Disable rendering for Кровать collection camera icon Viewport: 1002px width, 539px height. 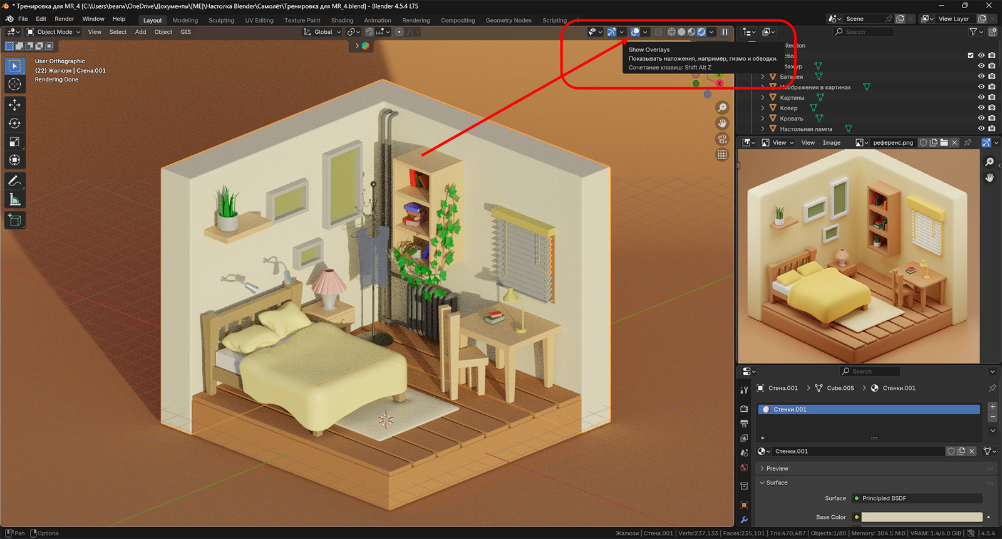(992, 118)
